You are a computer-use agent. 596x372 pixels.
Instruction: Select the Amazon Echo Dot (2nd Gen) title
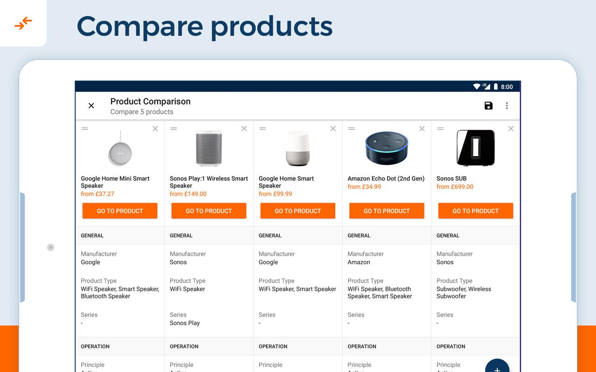pyautogui.click(x=386, y=179)
